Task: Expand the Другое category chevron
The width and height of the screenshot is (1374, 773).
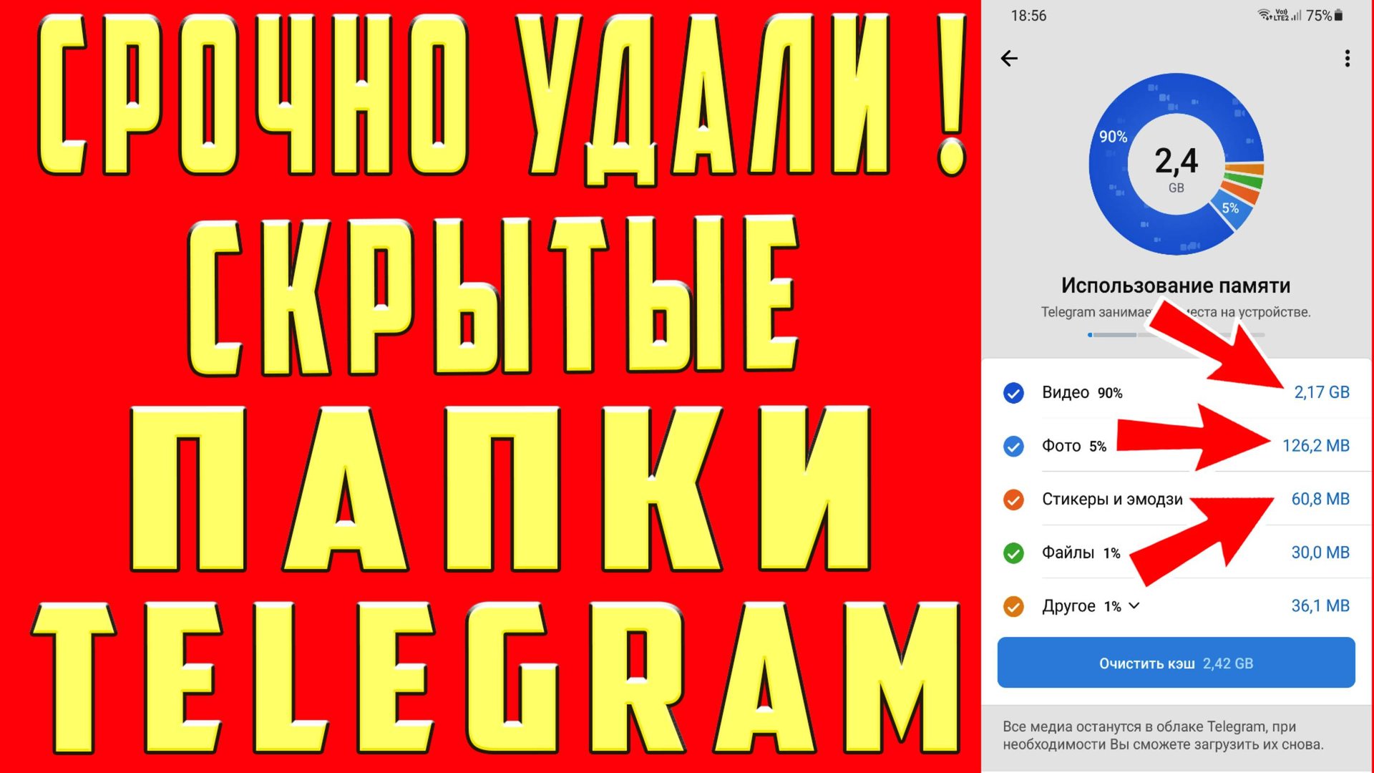Action: [x=1134, y=606]
